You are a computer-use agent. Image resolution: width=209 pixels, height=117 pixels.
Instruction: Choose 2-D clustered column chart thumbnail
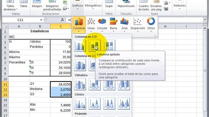80,46
